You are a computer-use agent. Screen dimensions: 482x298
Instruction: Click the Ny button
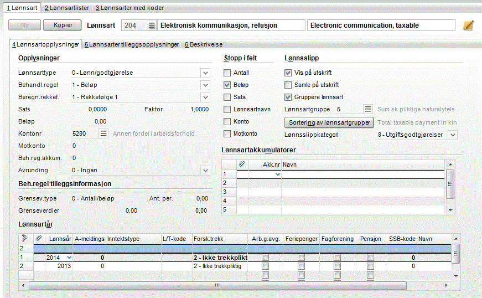(24, 25)
